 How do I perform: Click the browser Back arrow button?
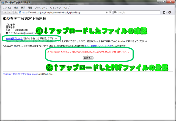[5, 12]
